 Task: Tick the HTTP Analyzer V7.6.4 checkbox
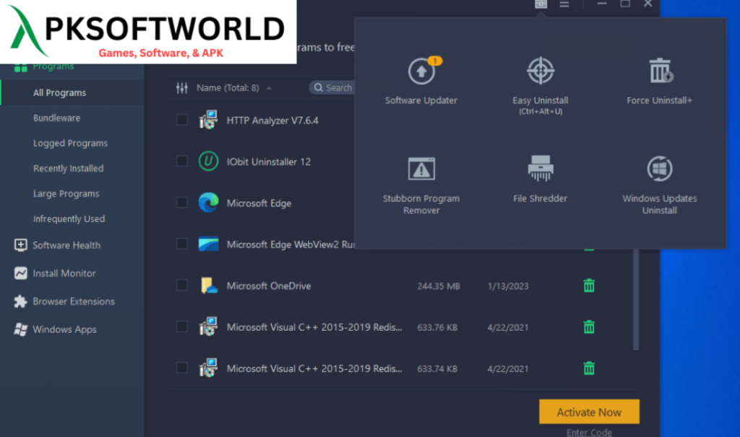click(x=181, y=120)
